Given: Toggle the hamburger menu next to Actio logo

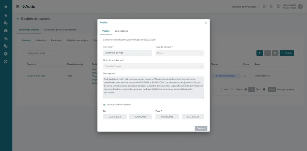Looking at the screenshot, I should point(17,7).
